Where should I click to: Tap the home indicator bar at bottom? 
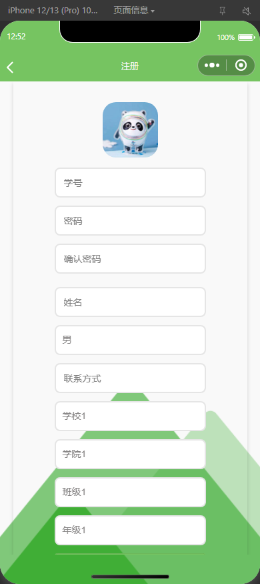click(130, 577)
